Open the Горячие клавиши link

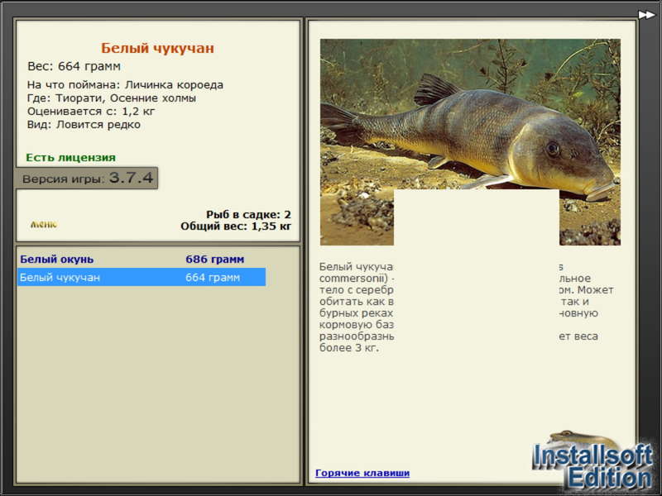[362, 473]
